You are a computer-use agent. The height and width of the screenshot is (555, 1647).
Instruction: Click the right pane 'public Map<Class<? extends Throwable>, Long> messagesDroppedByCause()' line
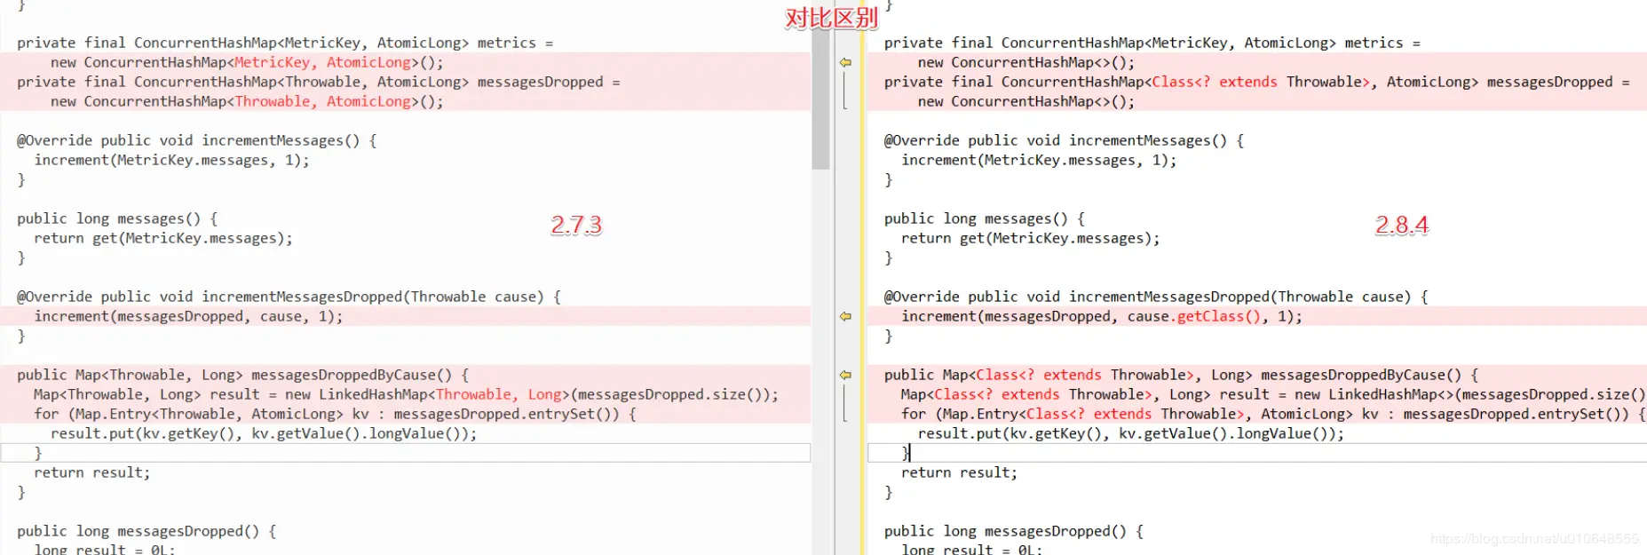click(1182, 375)
